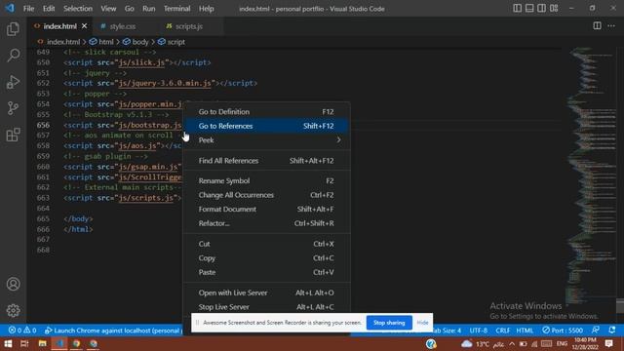Change CRLF end of line sequence
The image size is (624, 351).
[x=503, y=331]
